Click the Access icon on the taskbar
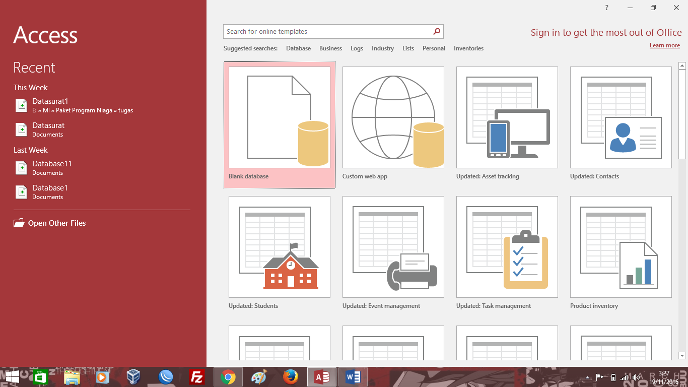Viewport: 688px width, 387px height. pyautogui.click(x=322, y=377)
